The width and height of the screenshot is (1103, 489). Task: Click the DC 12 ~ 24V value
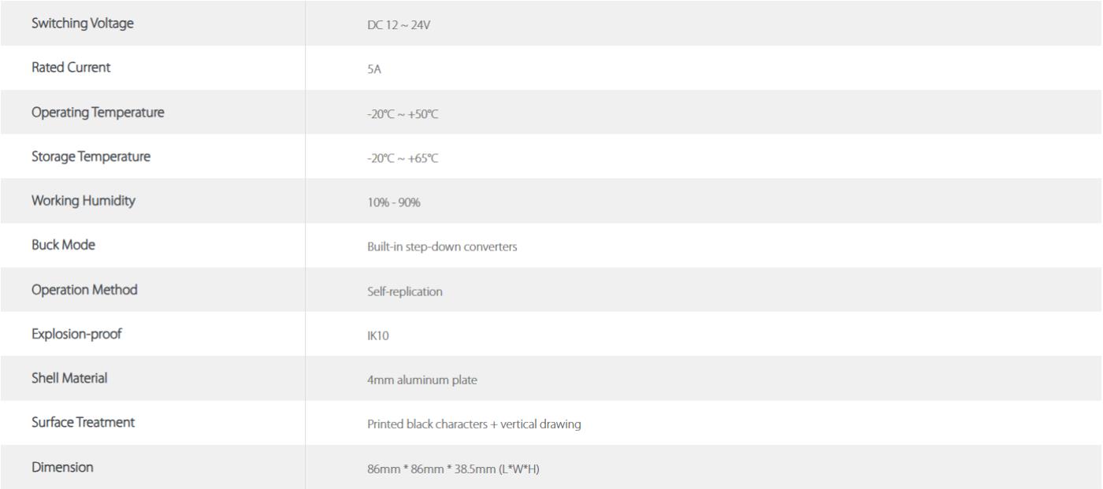[399, 25]
